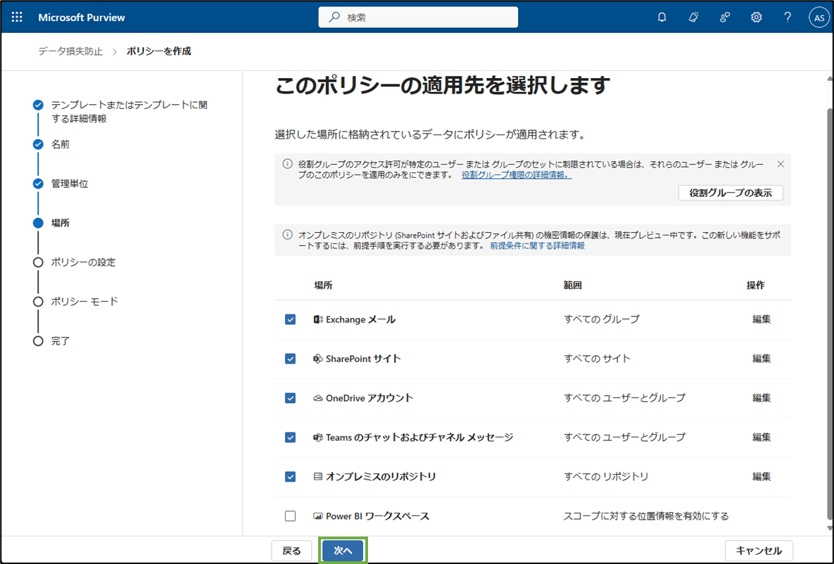Click the OneDrive アカウント cloud icon
The image size is (834, 564).
tap(318, 398)
